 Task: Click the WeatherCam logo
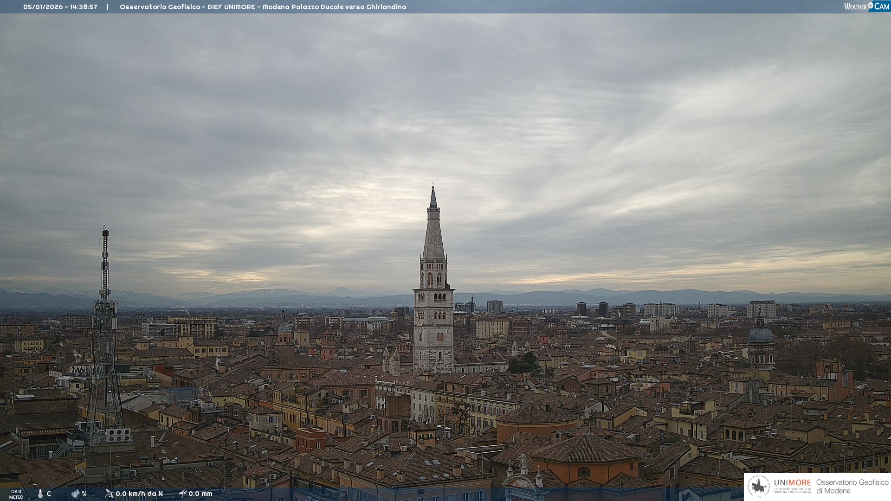[x=866, y=6]
